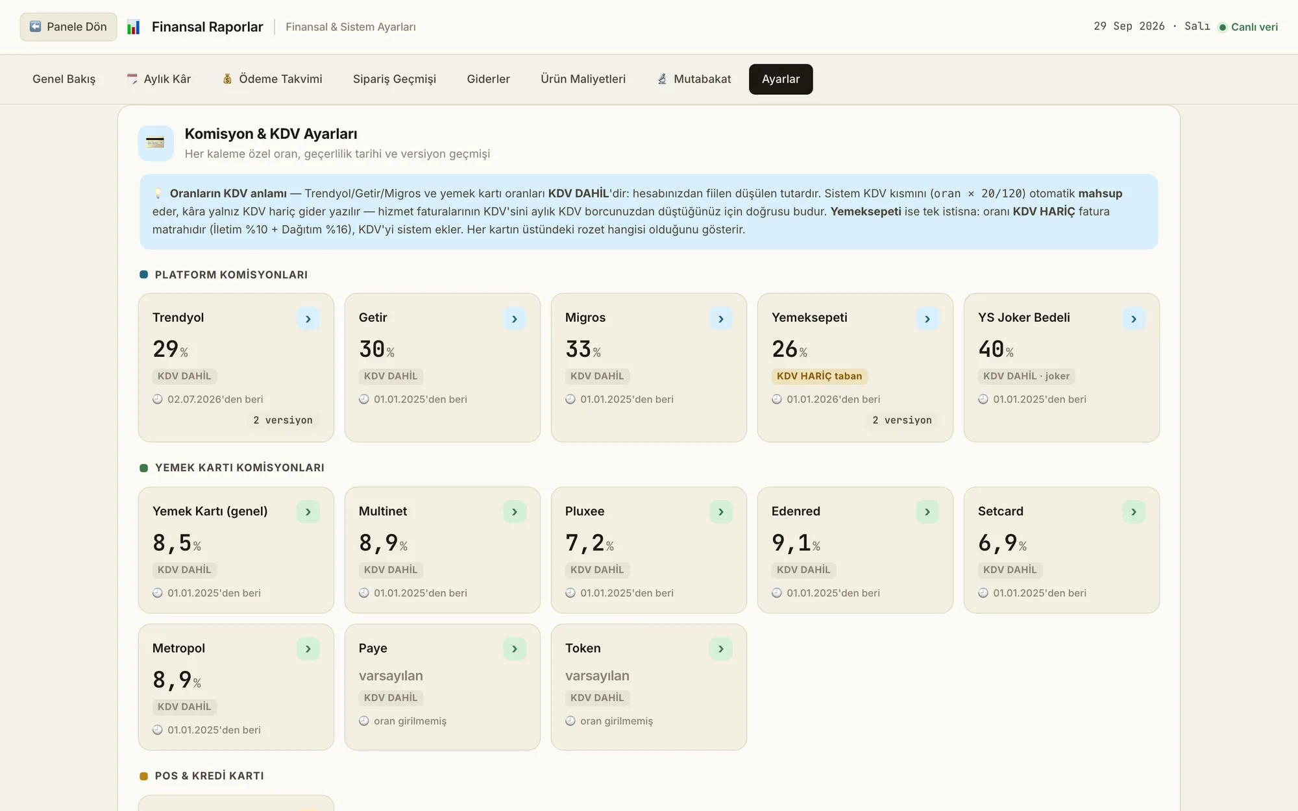Click the clock icon on the Yemek Kartı (genel) card
The image size is (1298, 811).
coord(158,593)
